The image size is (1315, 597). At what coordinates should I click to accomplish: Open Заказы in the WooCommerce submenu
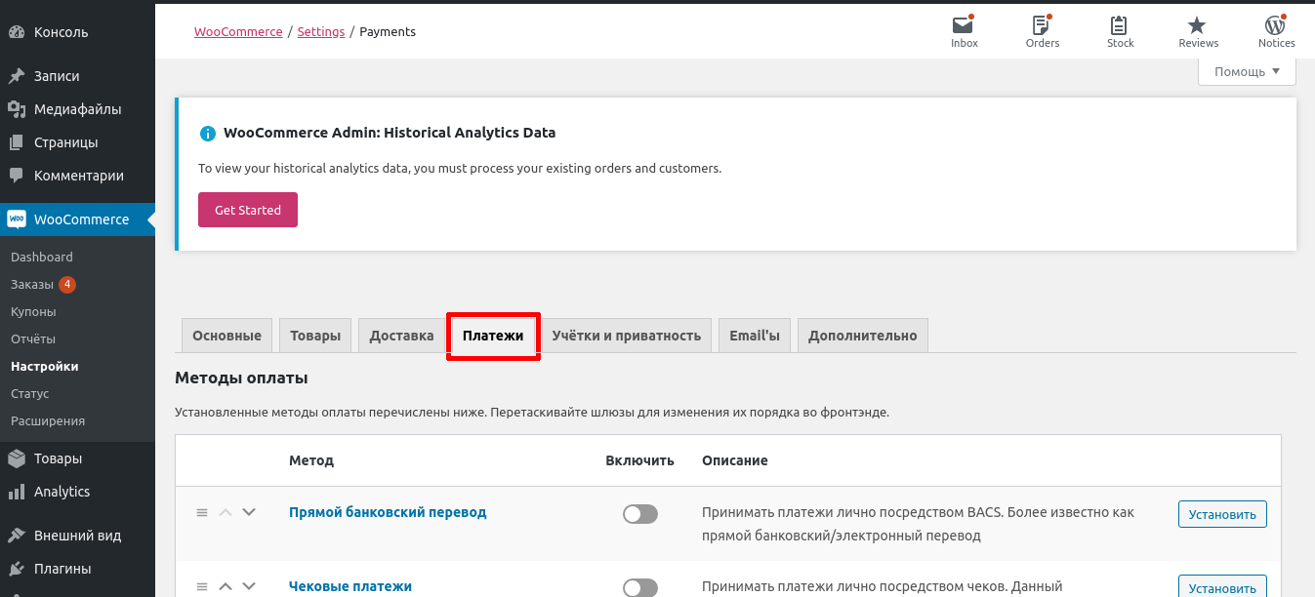tap(32, 285)
